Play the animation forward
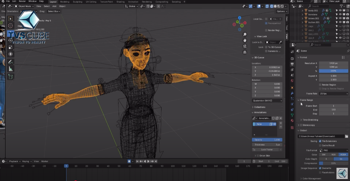 click(149, 161)
